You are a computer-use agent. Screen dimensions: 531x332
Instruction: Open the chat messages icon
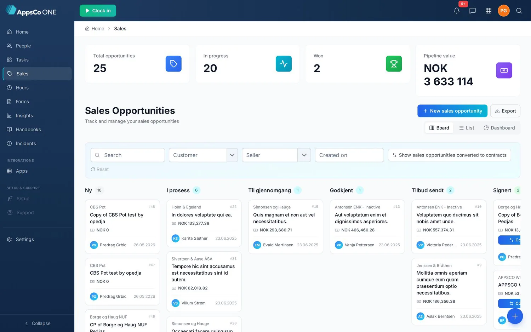coord(473,11)
